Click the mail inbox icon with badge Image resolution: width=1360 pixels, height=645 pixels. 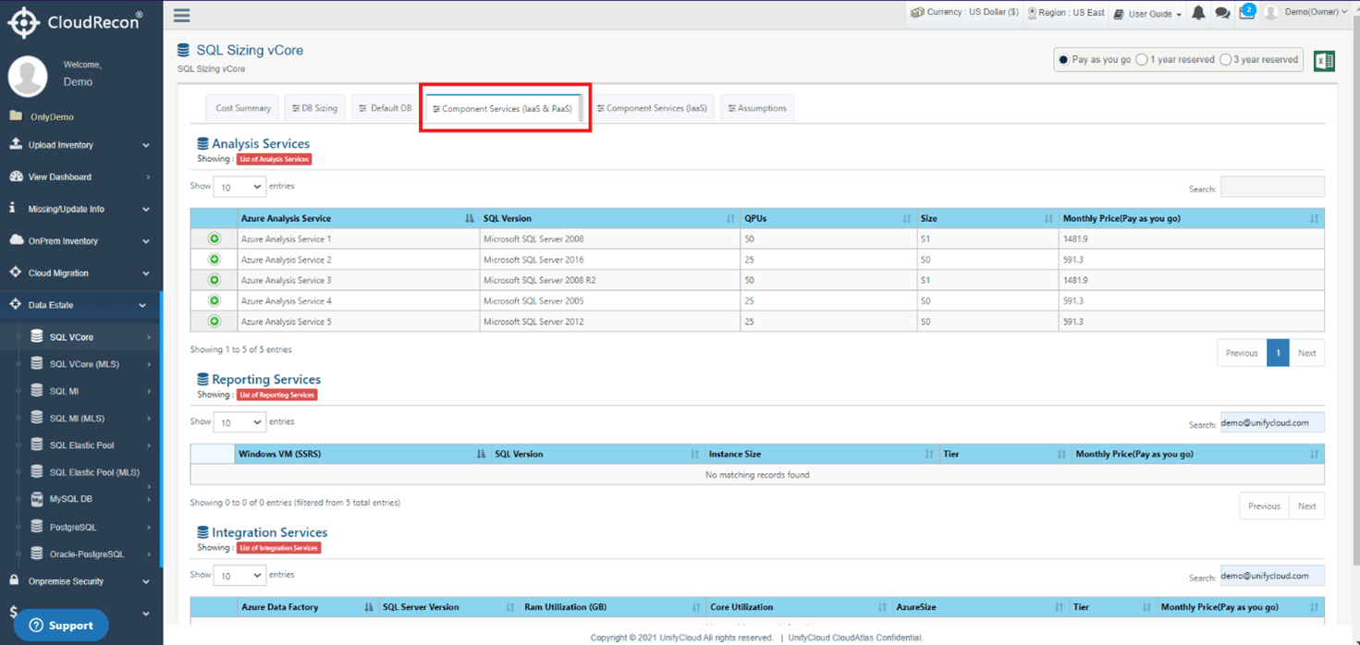(1246, 12)
